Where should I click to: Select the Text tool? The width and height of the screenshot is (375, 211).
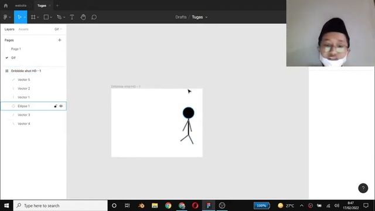72,17
